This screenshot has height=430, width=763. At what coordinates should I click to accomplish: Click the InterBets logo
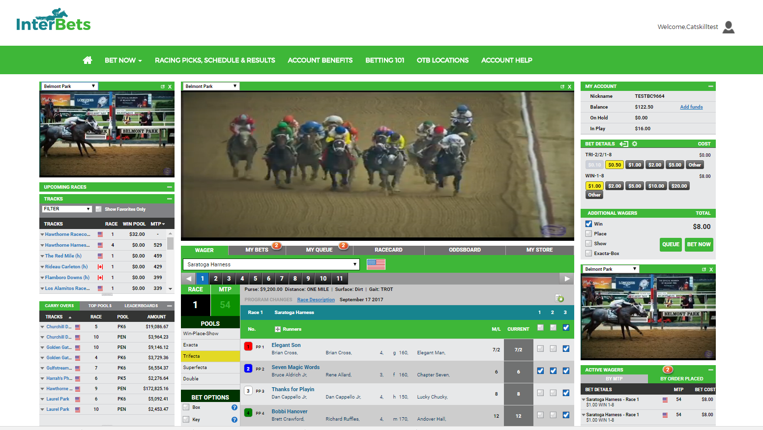coord(53,20)
